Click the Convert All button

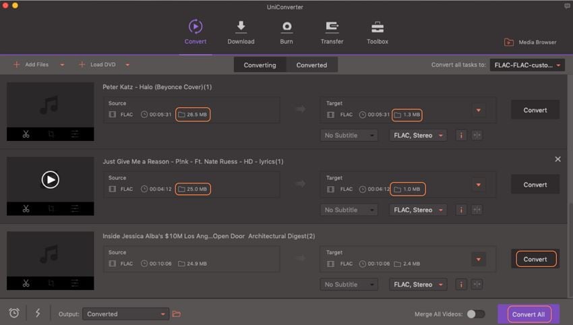tap(529, 314)
